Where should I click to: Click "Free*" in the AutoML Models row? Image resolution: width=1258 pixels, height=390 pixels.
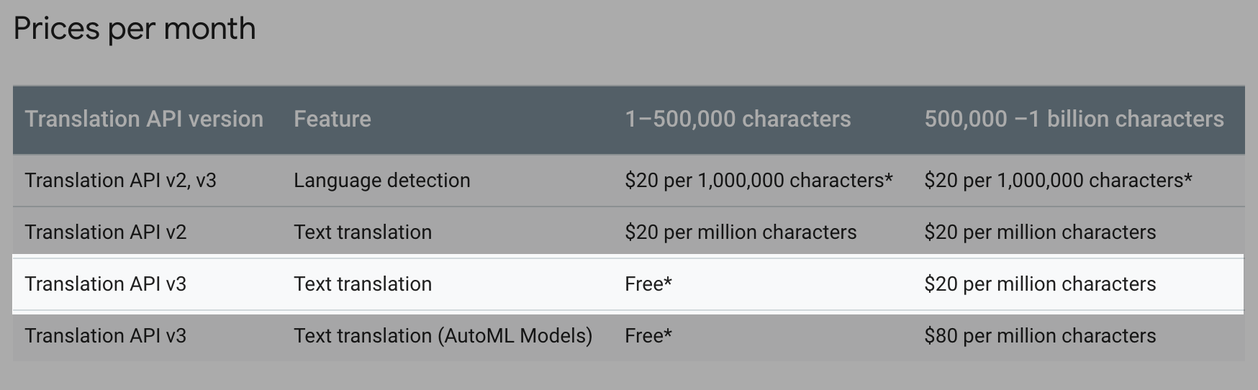(x=648, y=335)
